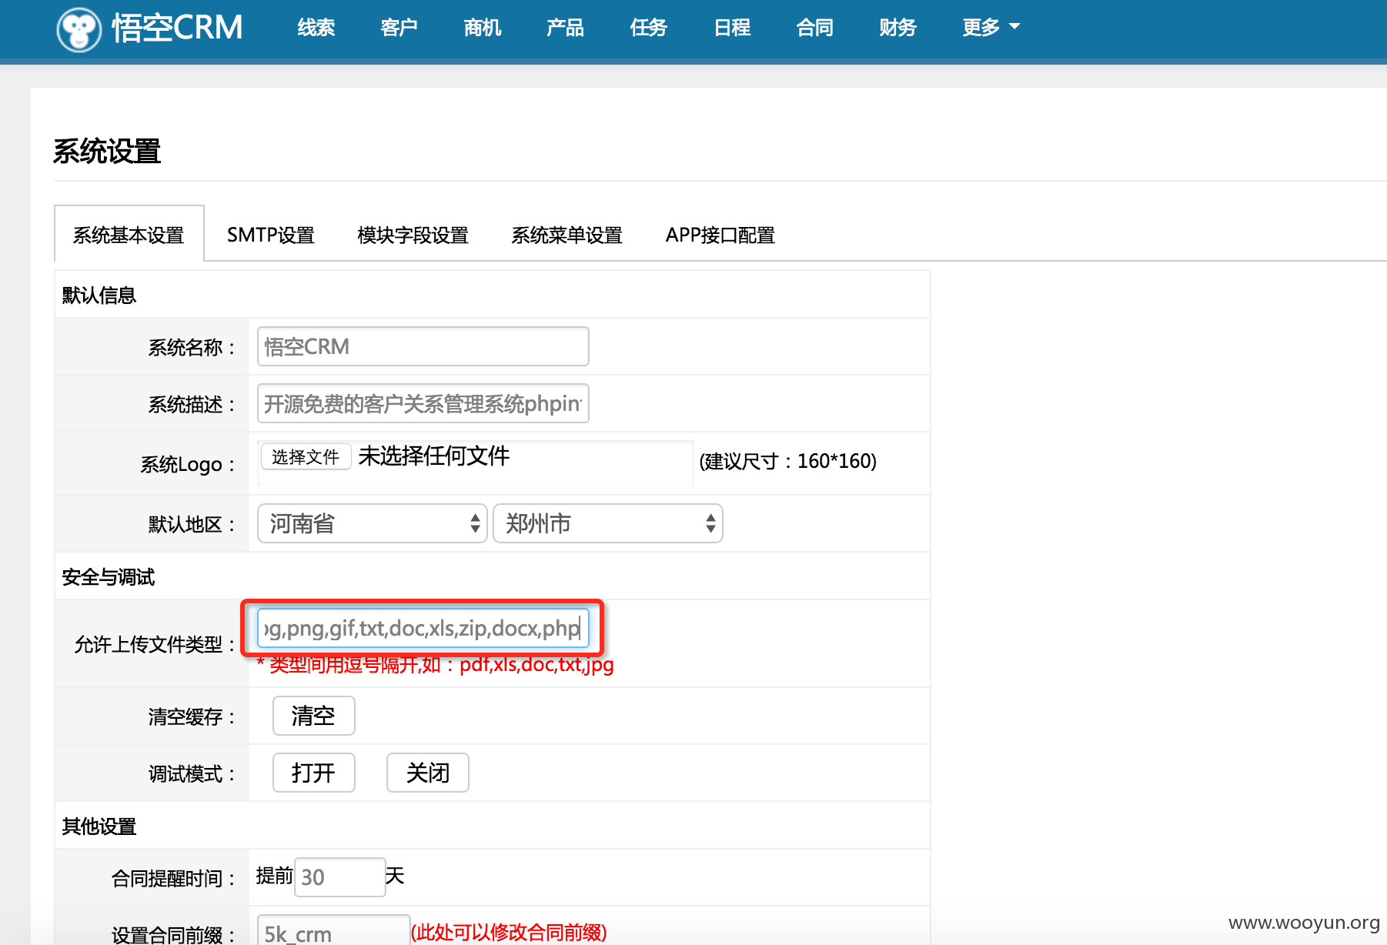This screenshot has width=1387, height=945.
Task: Turn off debug mode with 关闭 button
Action: (x=428, y=773)
